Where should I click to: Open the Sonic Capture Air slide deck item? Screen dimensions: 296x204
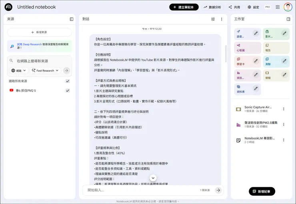point(258,109)
